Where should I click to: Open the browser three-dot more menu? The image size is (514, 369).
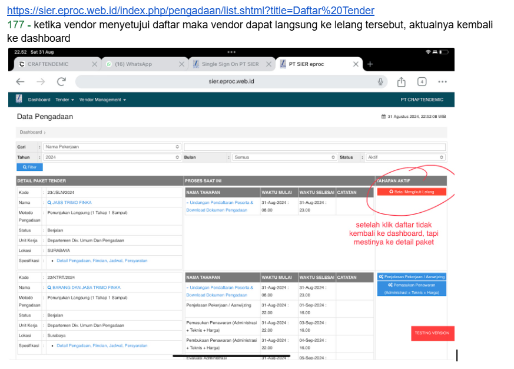(442, 82)
